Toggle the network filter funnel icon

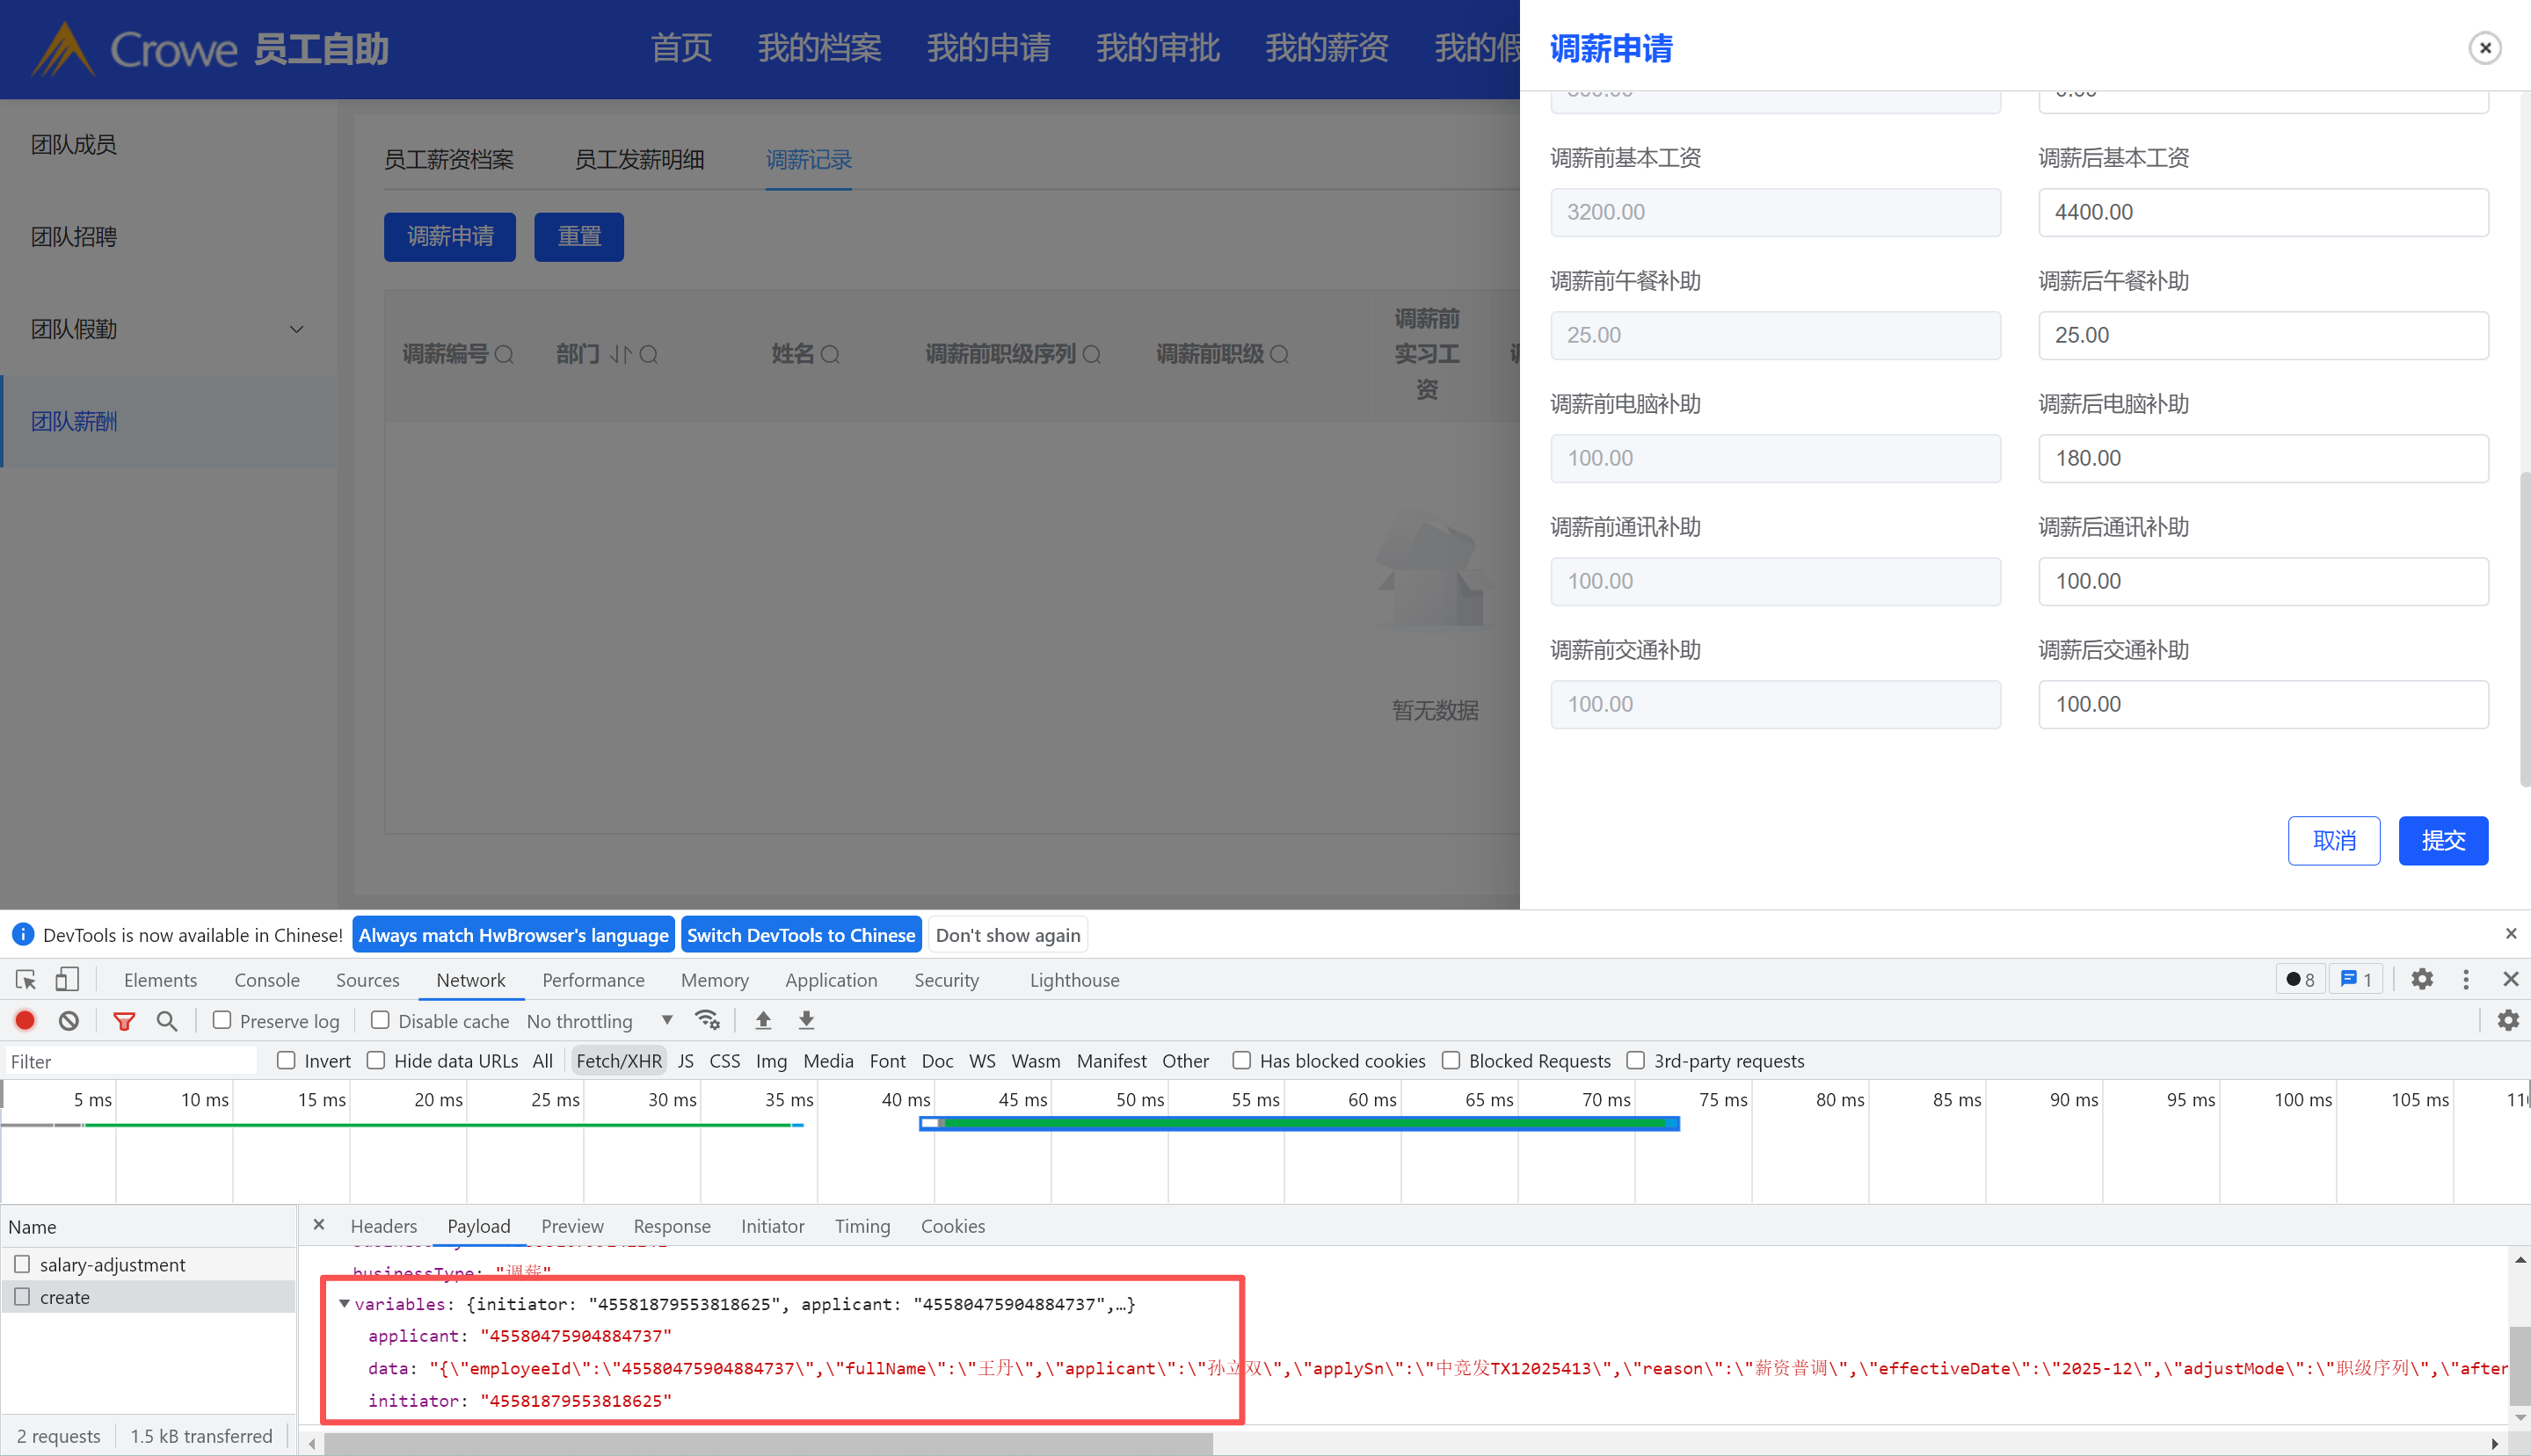[x=124, y=1020]
